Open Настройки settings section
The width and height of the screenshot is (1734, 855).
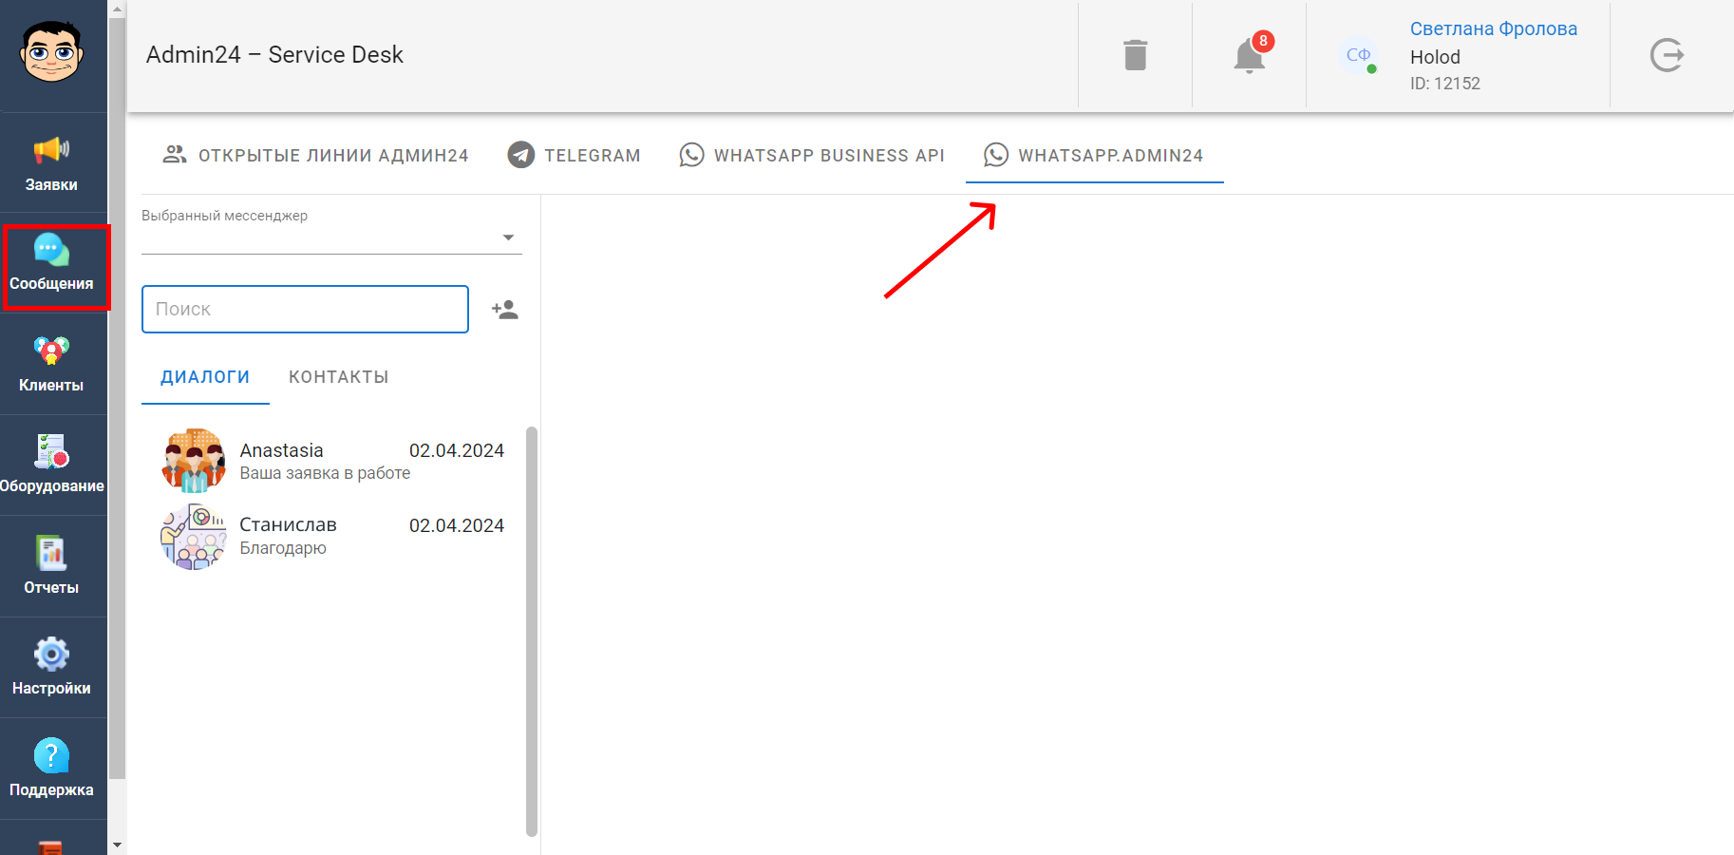(x=52, y=668)
